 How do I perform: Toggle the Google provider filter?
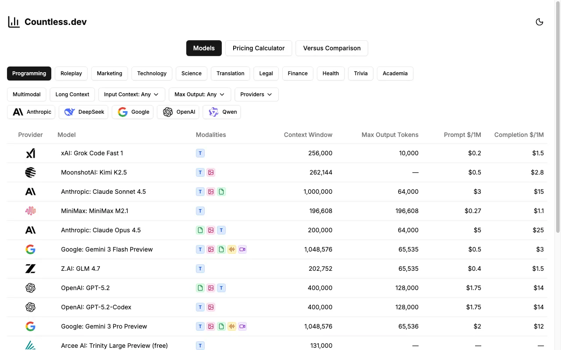(132, 112)
